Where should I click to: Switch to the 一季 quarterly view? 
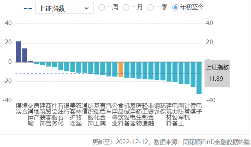(x=151, y=7)
